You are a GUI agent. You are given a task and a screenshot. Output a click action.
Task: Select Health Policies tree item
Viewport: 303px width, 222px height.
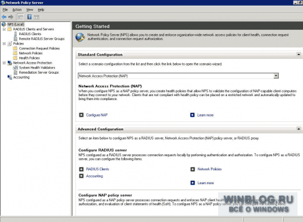coord(29,58)
